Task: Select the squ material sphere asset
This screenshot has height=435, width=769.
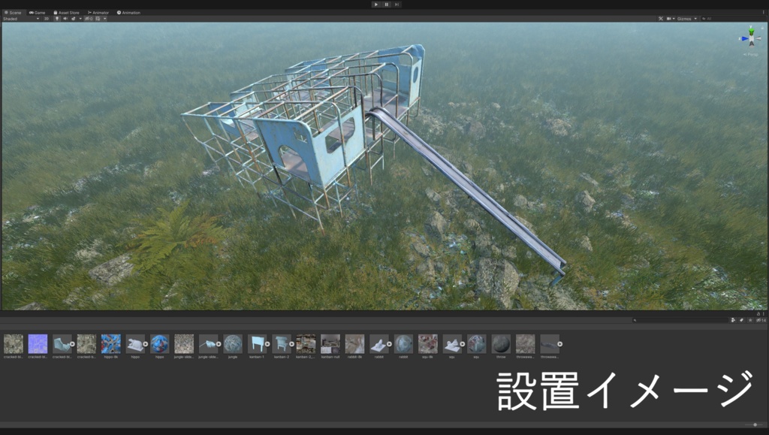Action: point(477,344)
